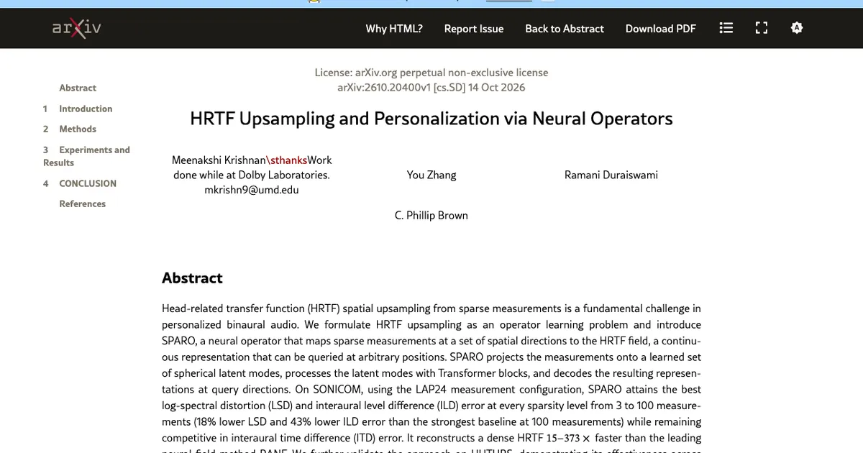Viewport: 863px width, 453px height.
Task: Navigate to section 2 Methods
Action: [x=78, y=129]
